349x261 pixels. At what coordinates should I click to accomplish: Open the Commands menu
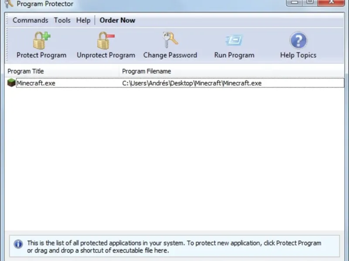[x=30, y=20]
